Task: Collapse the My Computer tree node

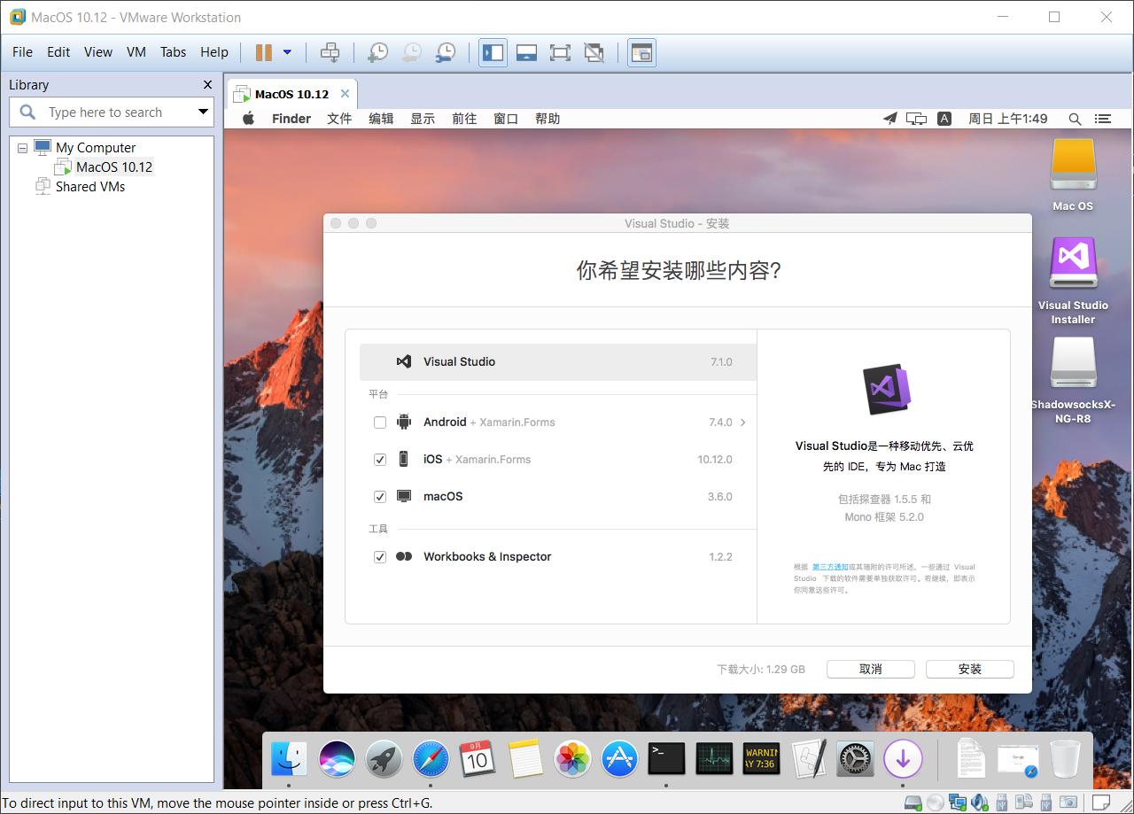Action: pyautogui.click(x=22, y=148)
